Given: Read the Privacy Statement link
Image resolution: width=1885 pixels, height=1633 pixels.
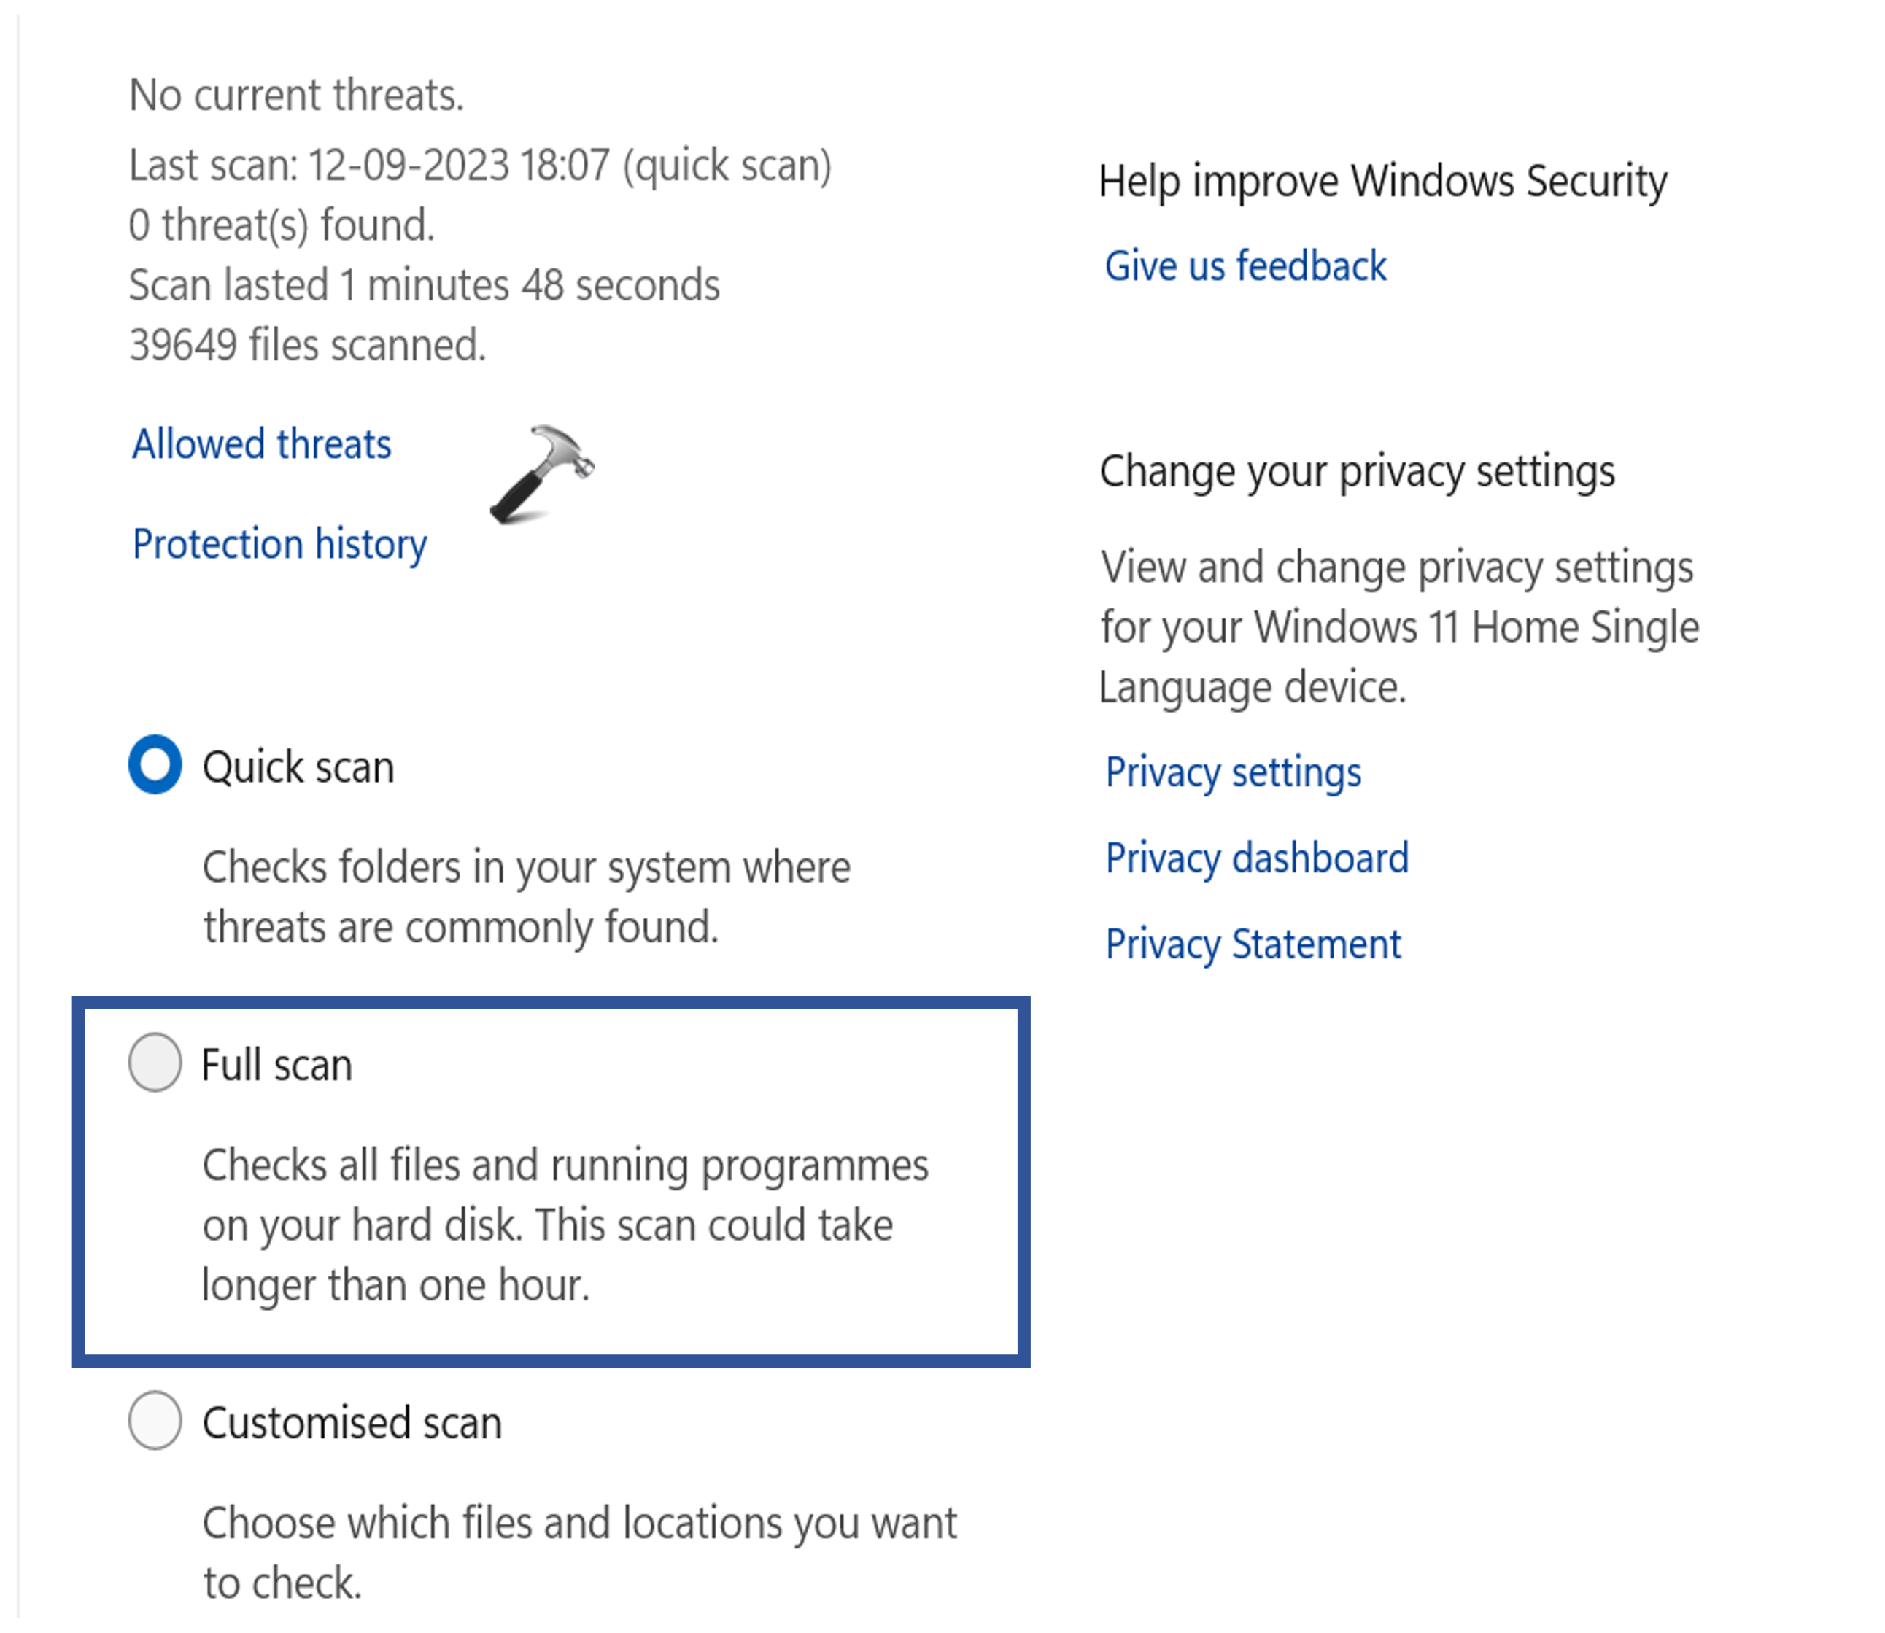Looking at the screenshot, I should 1253,944.
